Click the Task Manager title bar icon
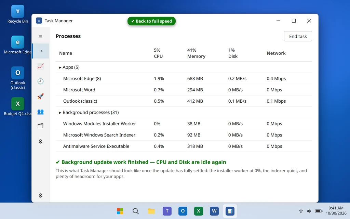This screenshot has height=219, width=350. tap(39, 21)
